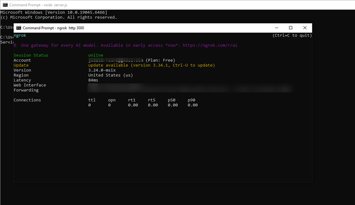Viewport: 355px width, 205px height.
Task: Minimize the ngrok http 3000 window
Action: tap(276, 28)
